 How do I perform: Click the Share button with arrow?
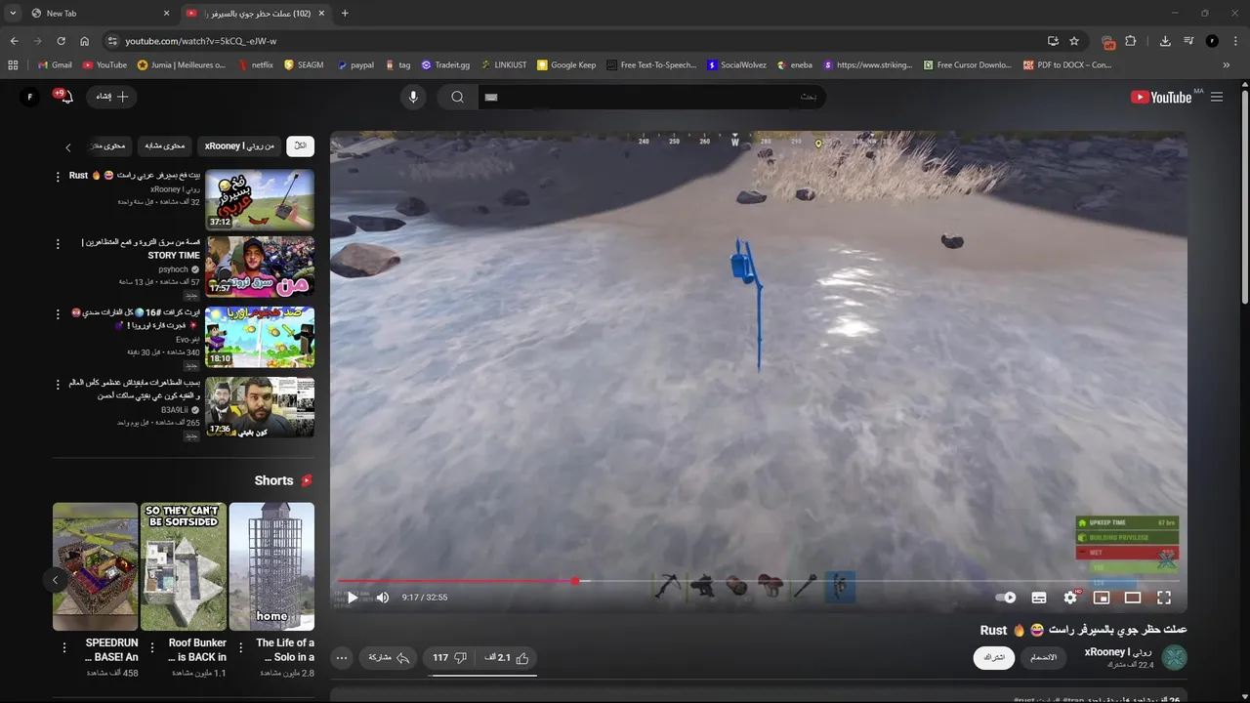tap(389, 658)
